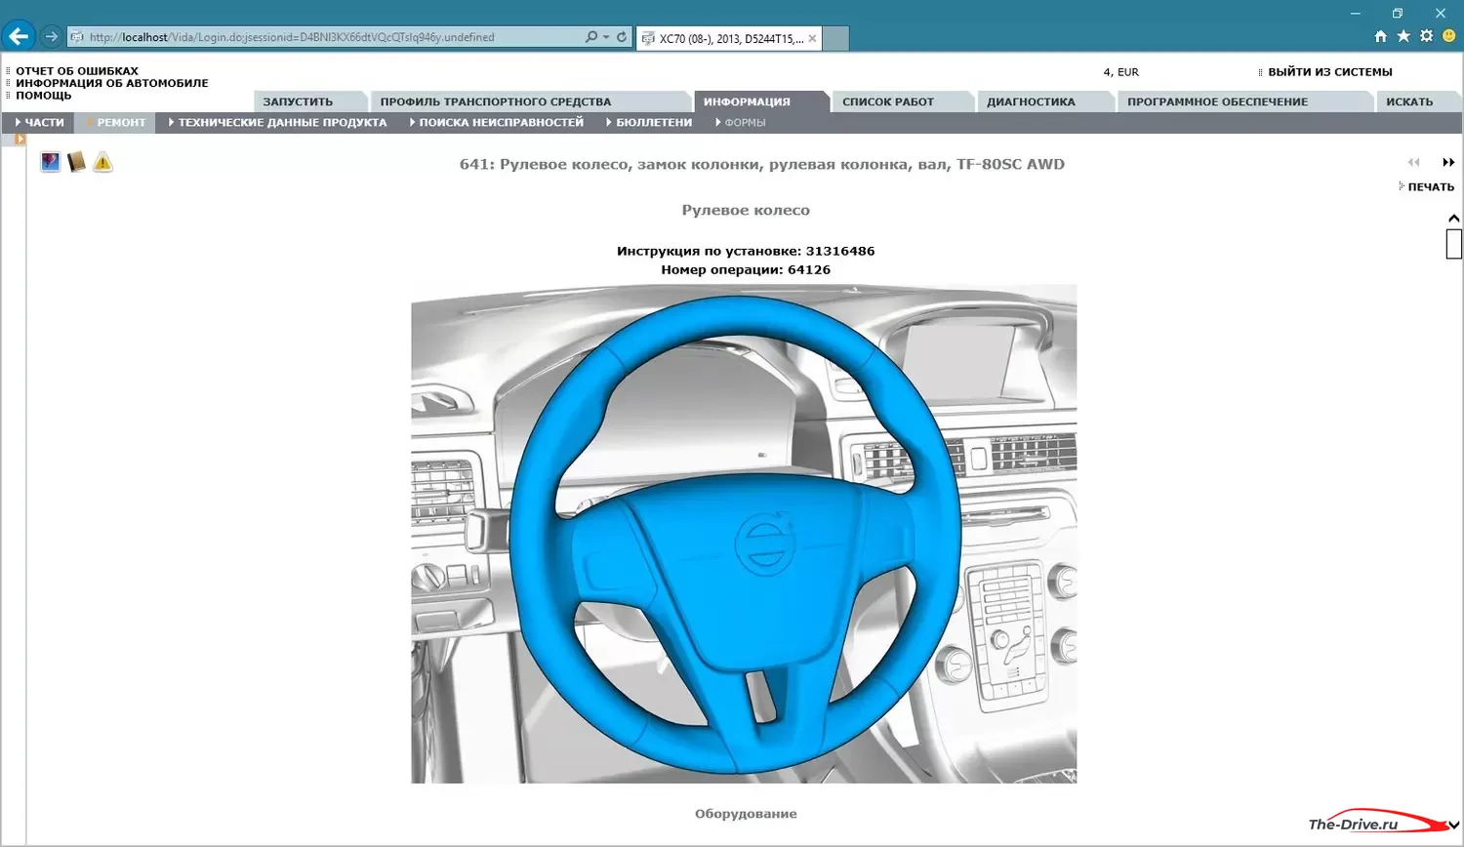Click the 'Рулевое колесо' subheading

click(x=746, y=210)
